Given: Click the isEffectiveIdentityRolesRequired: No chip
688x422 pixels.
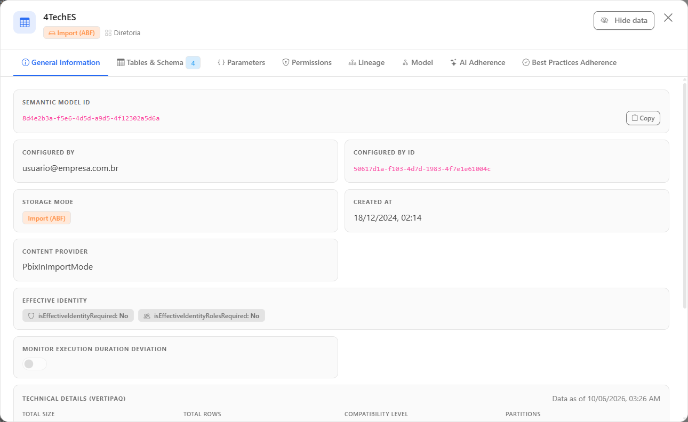Looking at the screenshot, I should [x=202, y=315].
